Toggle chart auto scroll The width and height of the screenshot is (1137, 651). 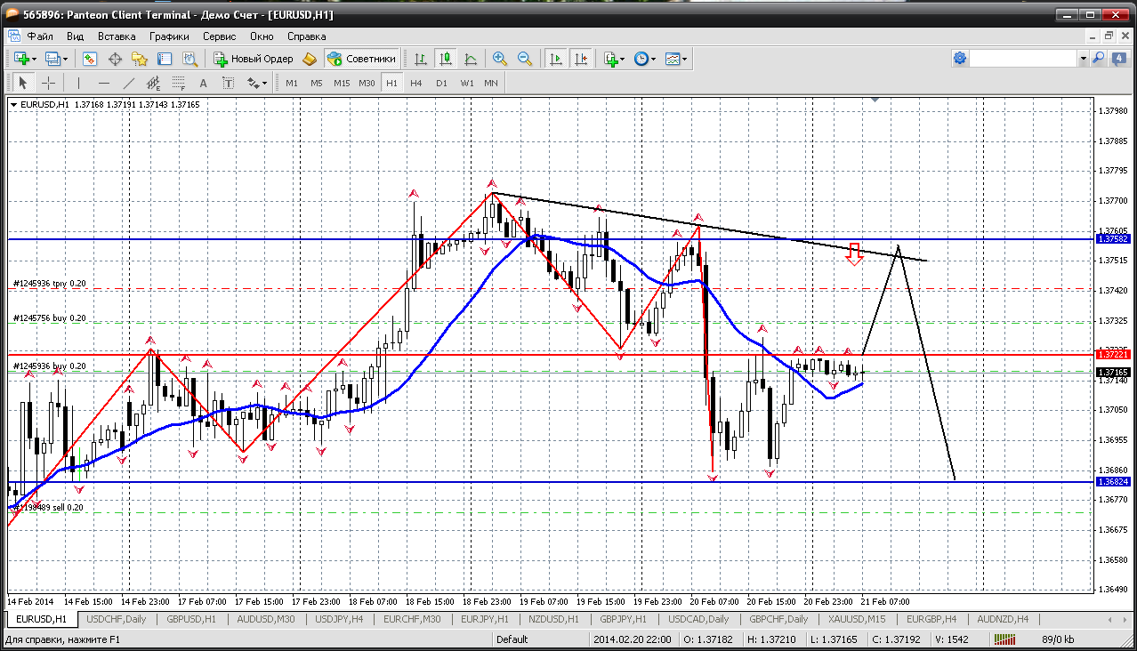click(556, 59)
